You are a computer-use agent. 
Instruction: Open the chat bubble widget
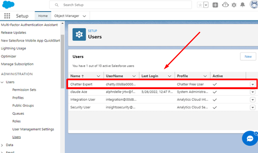(250, 138)
